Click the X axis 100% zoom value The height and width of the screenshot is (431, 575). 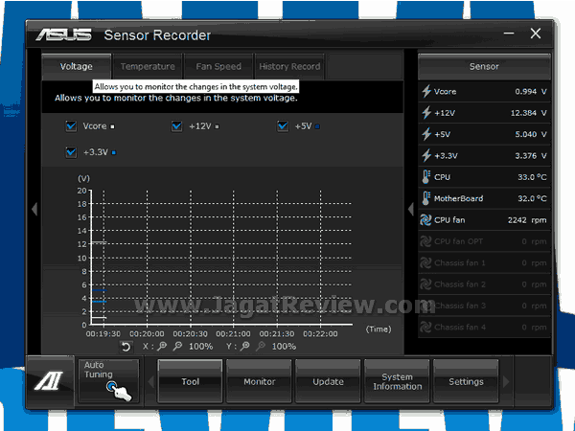(200, 347)
